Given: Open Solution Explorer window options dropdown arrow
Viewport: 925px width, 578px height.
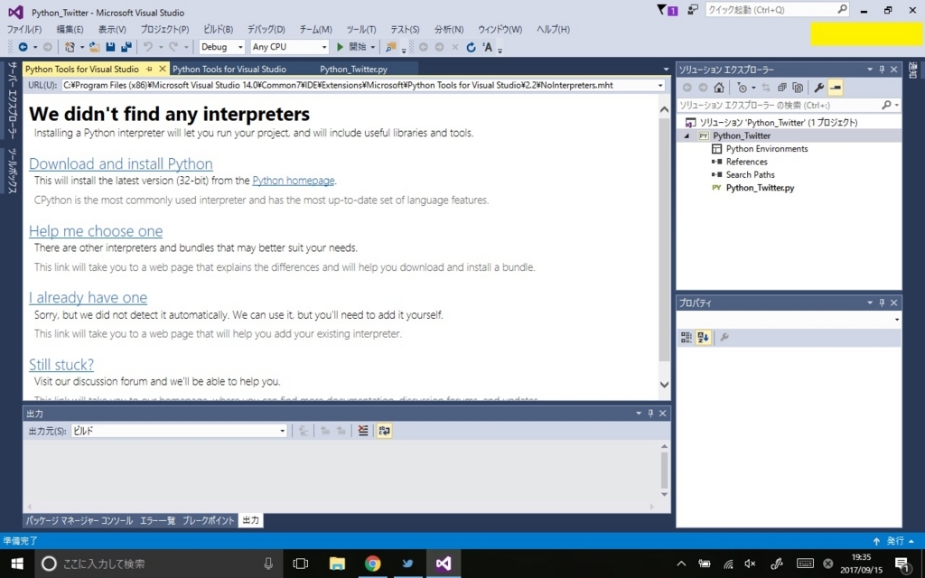Looking at the screenshot, I should [x=870, y=70].
